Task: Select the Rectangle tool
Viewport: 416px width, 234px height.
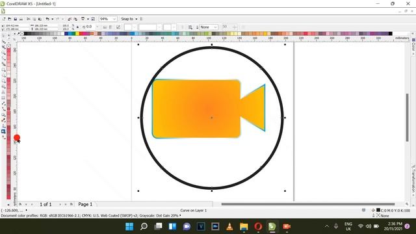Action: [3, 70]
